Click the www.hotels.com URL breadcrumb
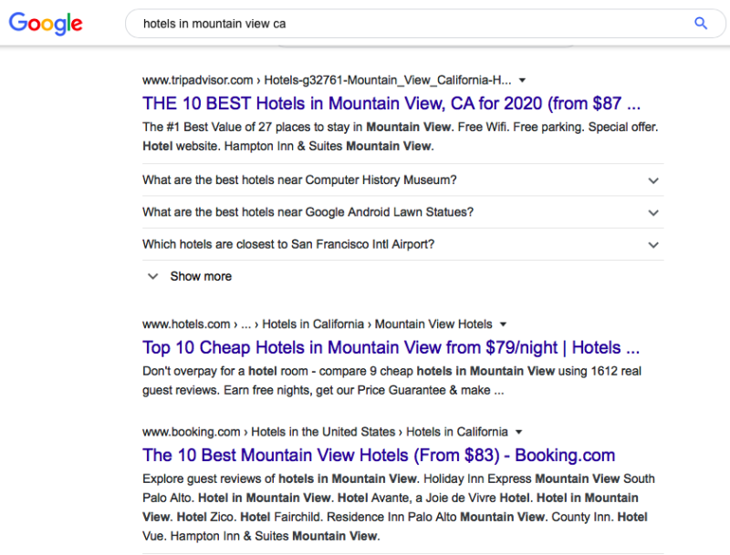Viewport: 730px width, 555px height. pos(186,324)
